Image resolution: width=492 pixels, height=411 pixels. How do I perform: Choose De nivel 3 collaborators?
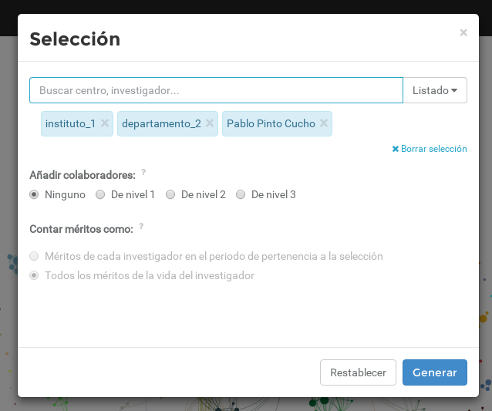241,195
